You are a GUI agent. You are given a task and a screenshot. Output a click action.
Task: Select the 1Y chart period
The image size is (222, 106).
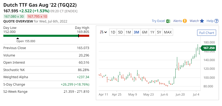(152, 32)
